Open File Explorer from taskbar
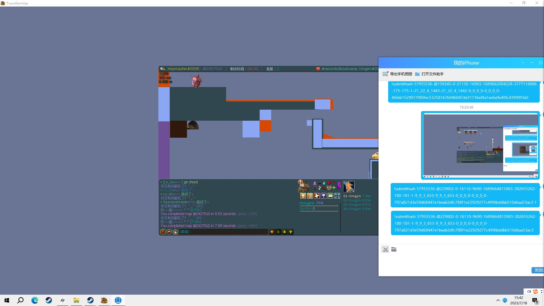544x306 pixels. pos(76,300)
